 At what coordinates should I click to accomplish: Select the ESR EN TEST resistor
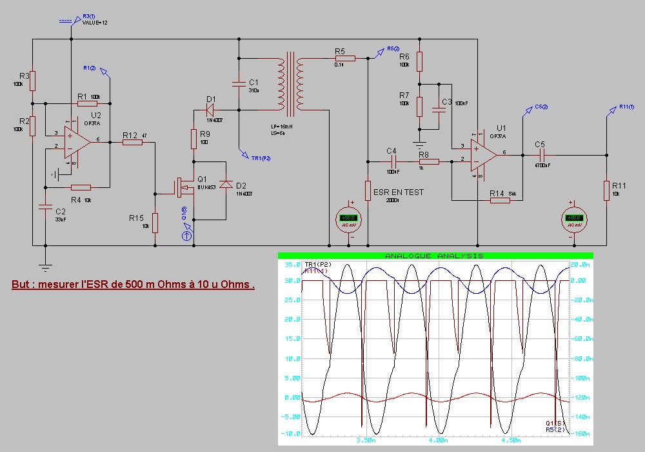[x=368, y=190]
